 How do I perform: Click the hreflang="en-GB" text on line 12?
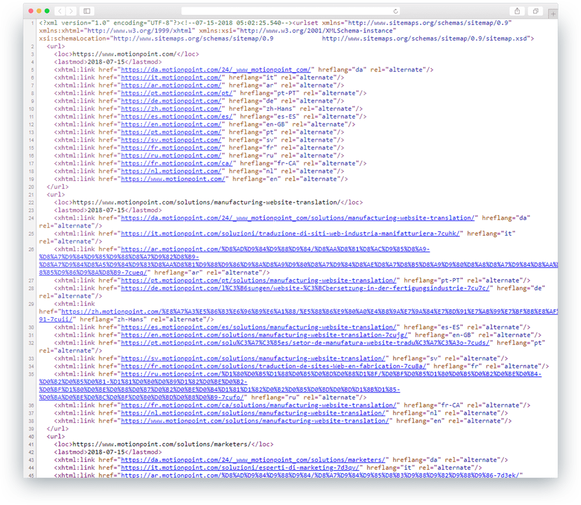pyautogui.click(x=259, y=124)
